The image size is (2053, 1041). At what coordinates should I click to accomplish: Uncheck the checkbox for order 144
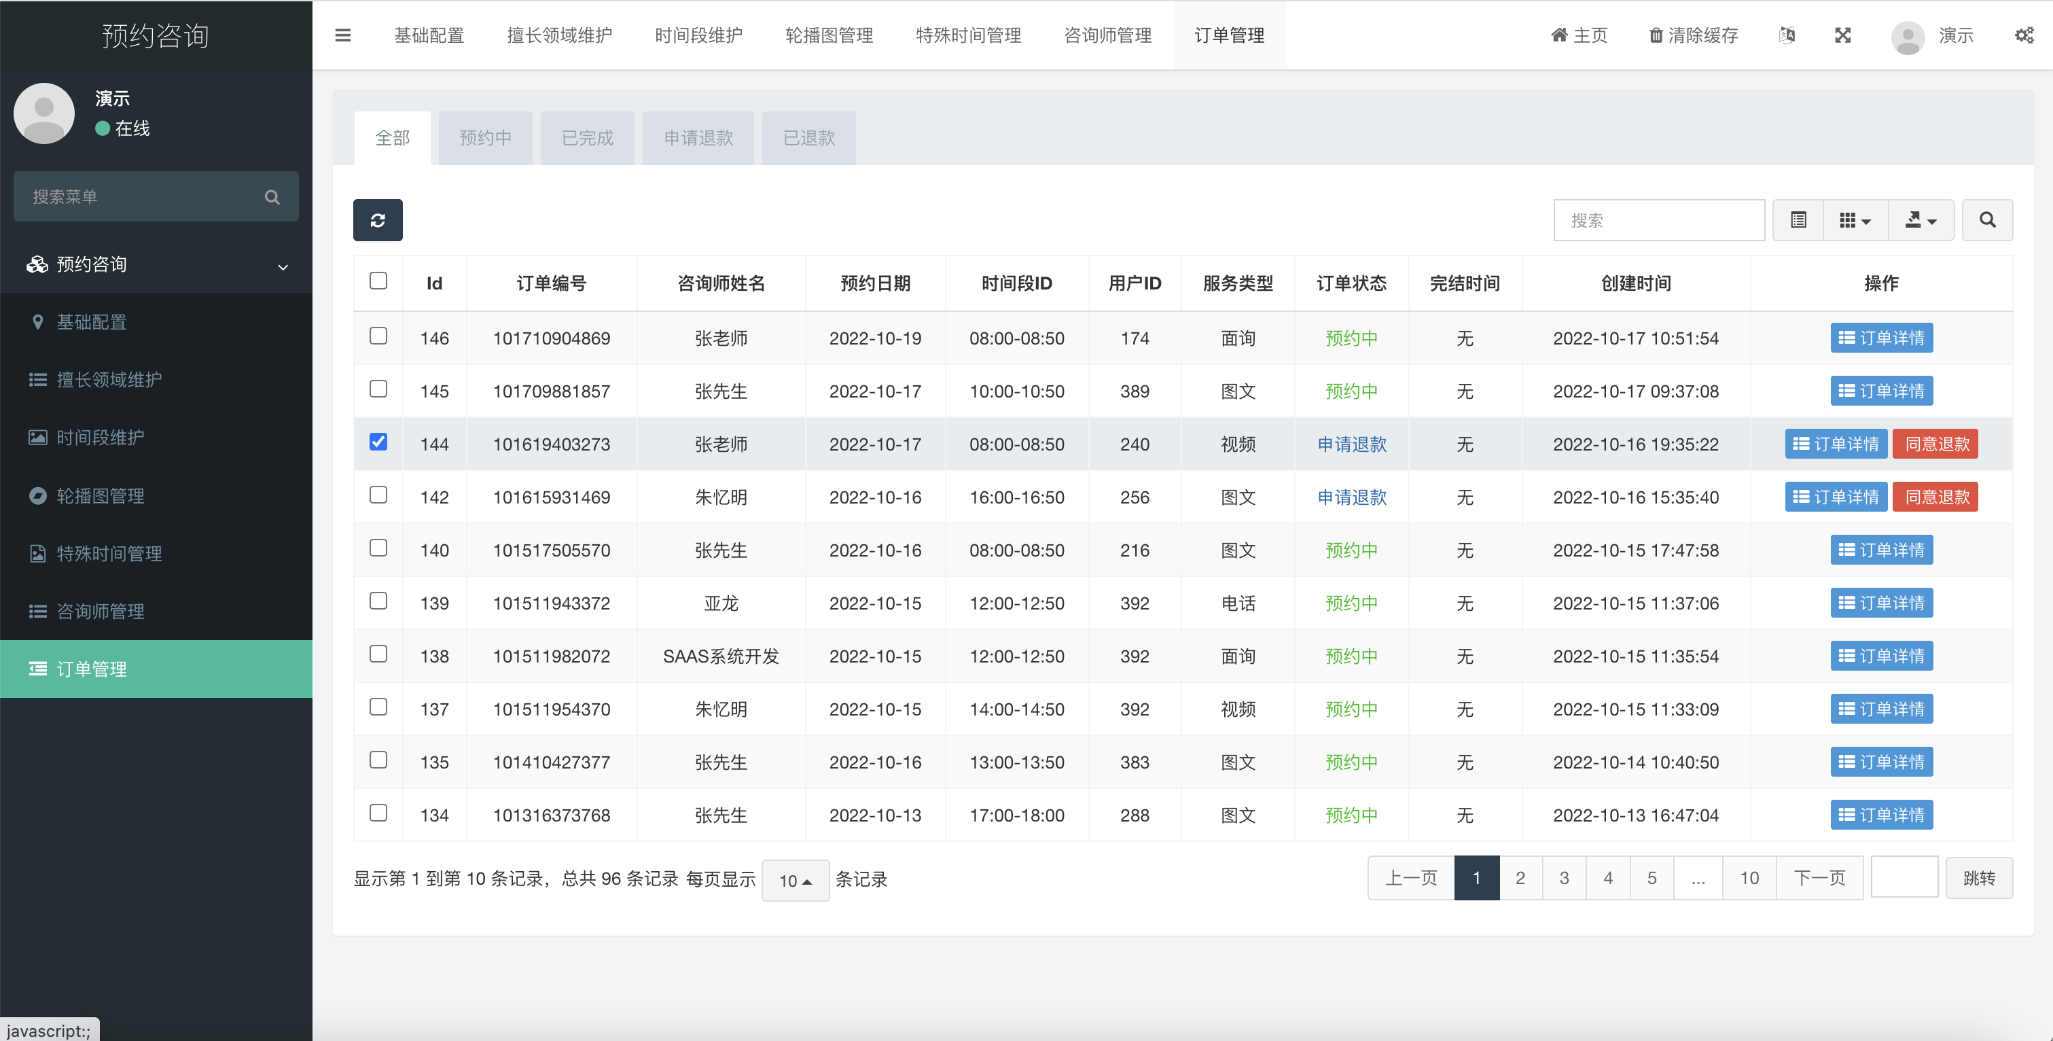tap(378, 442)
